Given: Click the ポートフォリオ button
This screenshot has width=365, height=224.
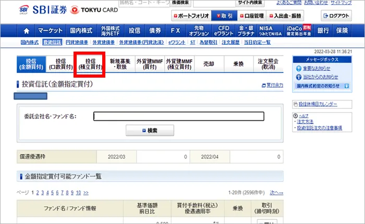Looking at the screenshot, I should pyautogui.click(x=191, y=16).
